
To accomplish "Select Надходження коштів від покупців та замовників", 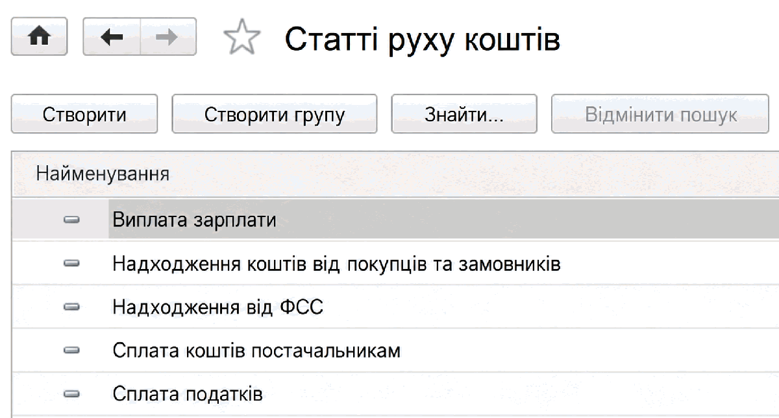I will (x=395, y=264).
